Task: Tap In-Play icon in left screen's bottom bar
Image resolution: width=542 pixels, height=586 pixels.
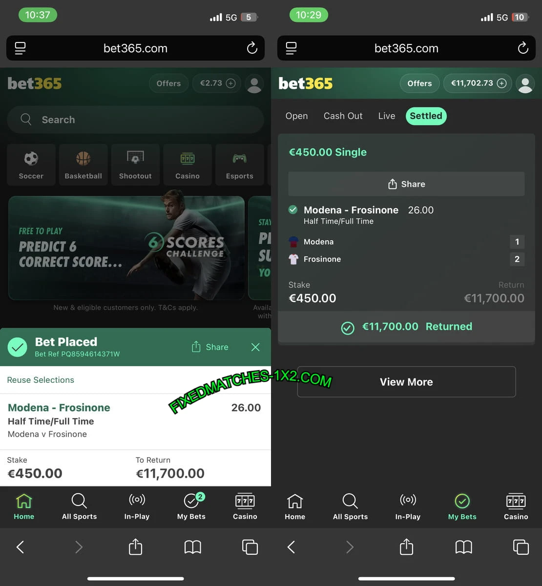Action: [137, 507]
